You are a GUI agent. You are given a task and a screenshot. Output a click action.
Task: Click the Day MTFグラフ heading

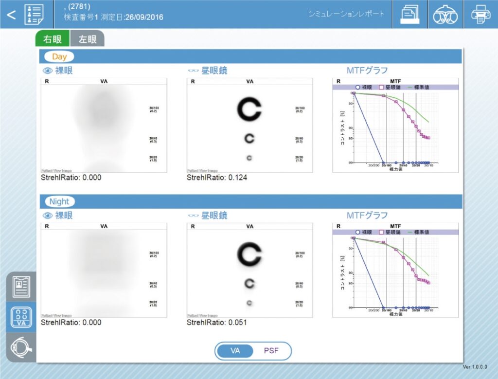(367, 70)
